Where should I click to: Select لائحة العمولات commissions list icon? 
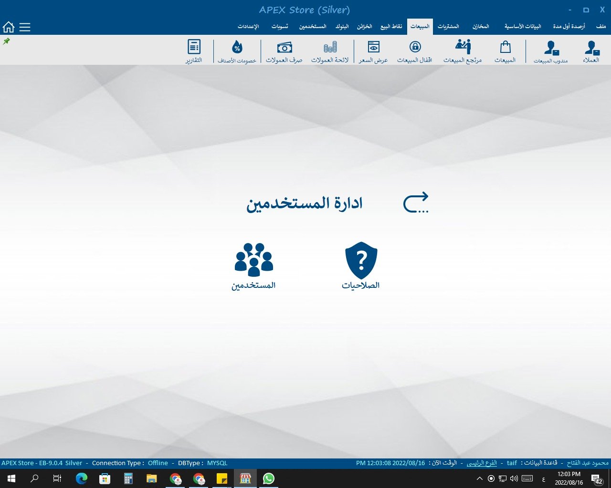[x=330, y=51]
